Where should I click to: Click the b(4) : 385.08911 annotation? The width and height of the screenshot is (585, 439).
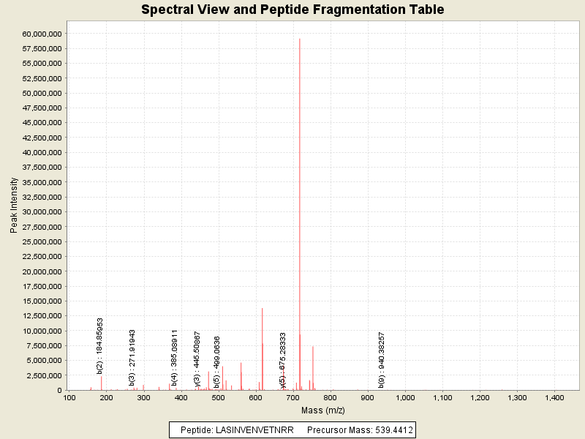(175, 357)
